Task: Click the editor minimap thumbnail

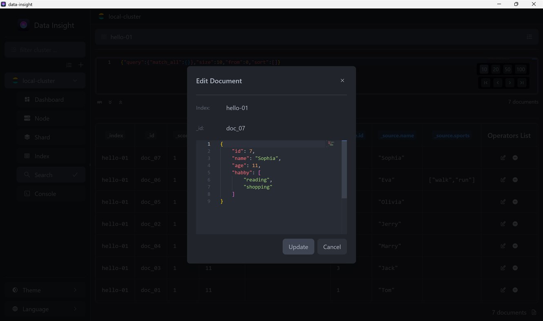Action: (x=331, y=144)
